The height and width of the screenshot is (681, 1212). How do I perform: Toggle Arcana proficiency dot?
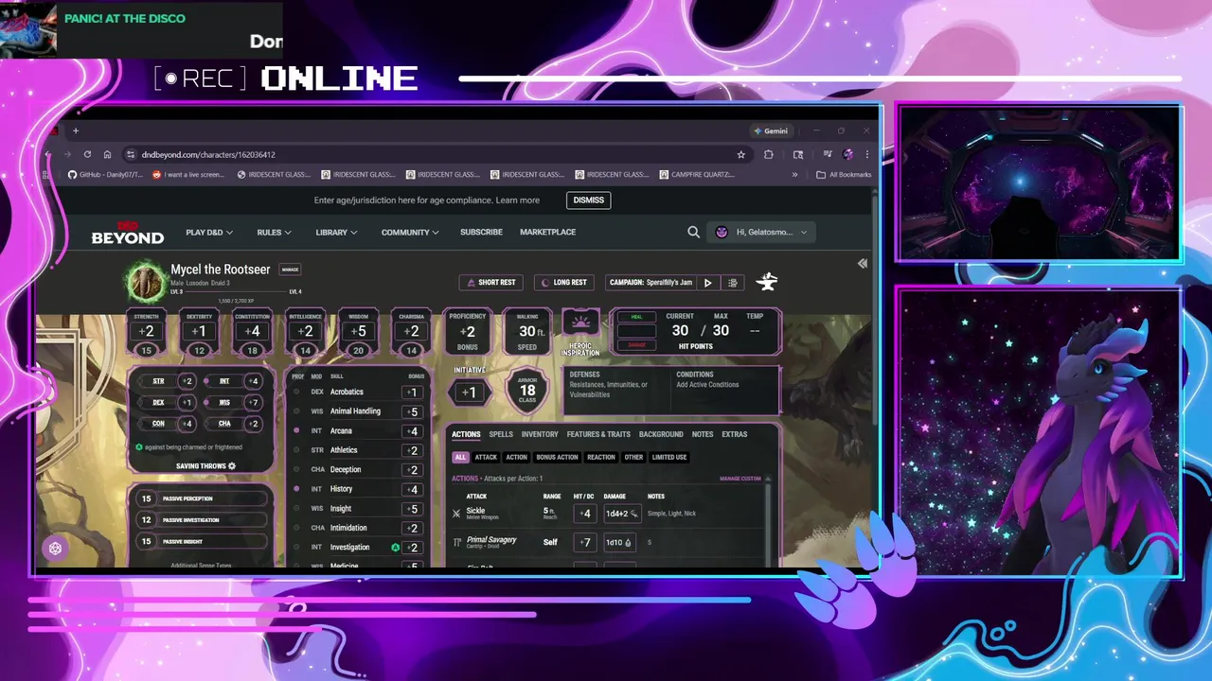(x=296, y=430)
